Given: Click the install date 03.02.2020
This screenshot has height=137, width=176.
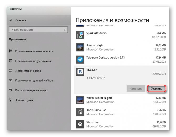Looking at the screenshot, I should [159, 37].
